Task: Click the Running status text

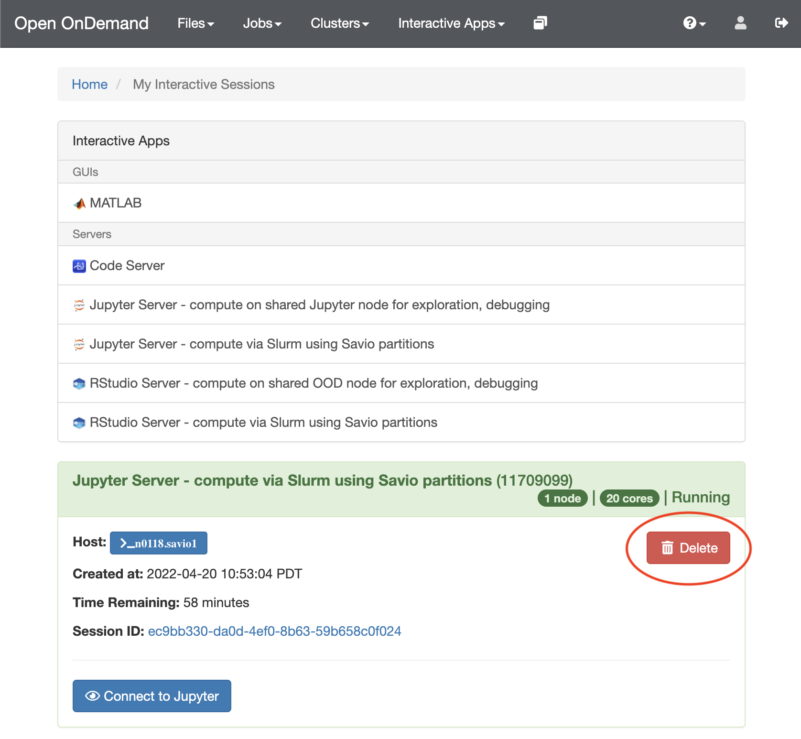Action: tap(701, 497)
